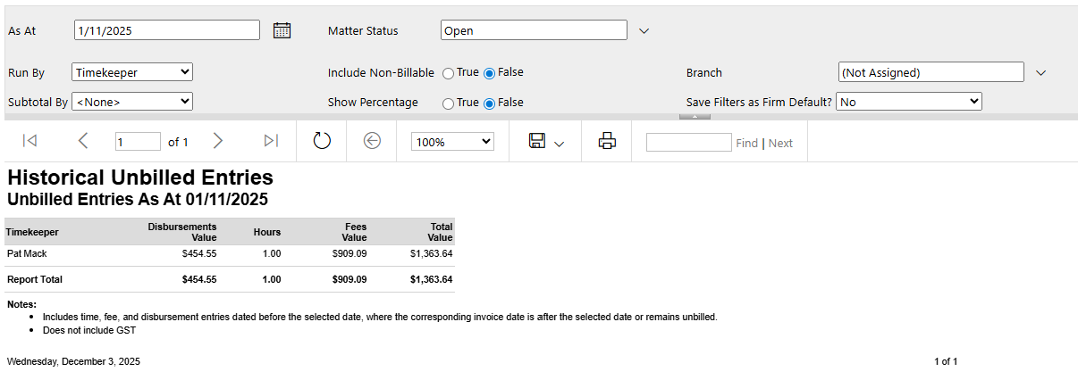Change the 100% zoom level dropdown
Image resolution: width=1078 pixels, height=380 pixels.
[452, 142]
